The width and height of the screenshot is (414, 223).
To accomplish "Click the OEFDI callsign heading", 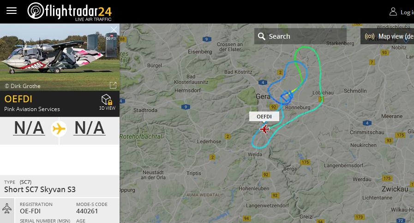I will [18, 99].
